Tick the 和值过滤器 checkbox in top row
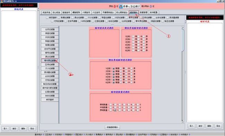This screenshot has height=136, width=225. tap(100, 18)
